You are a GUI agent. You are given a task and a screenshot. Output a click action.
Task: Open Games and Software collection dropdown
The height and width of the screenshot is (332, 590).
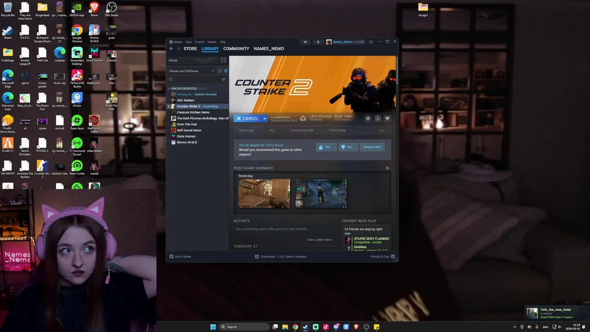point(191,71)
